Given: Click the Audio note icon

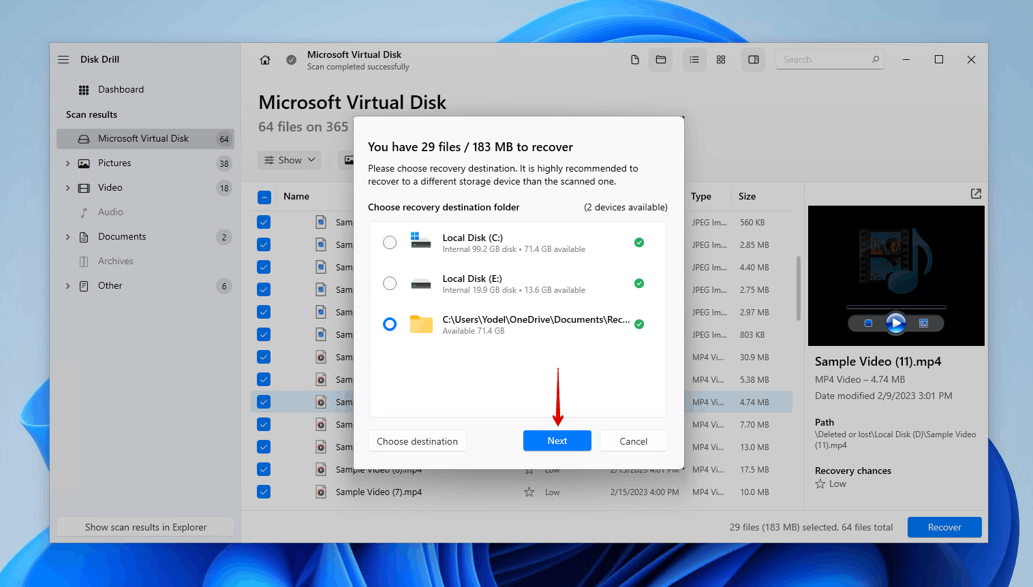Looking at the screenshot, I should (84, 212).
